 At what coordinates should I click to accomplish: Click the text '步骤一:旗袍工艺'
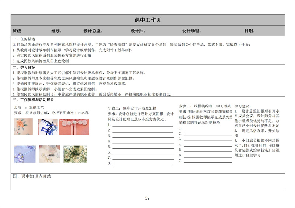point(29,107)
